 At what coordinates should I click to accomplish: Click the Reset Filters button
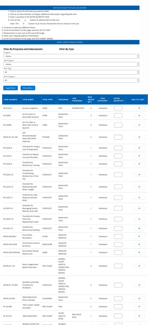click(28, 88)
